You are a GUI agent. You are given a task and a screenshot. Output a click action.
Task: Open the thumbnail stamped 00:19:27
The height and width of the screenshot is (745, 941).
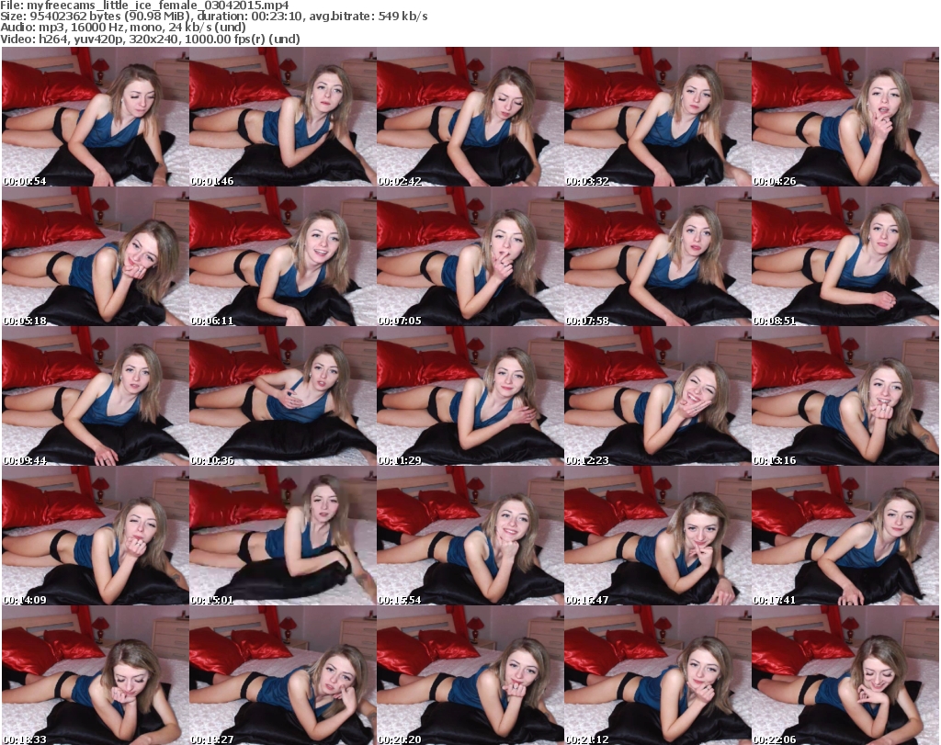[x=283, y=675]
